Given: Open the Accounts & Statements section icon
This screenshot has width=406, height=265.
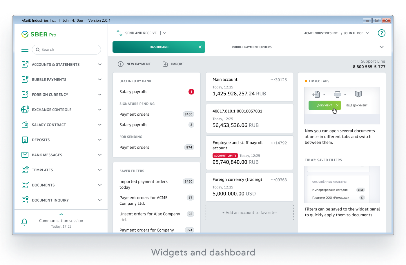Looking at the screenshot, I should (x=25, y=64).
